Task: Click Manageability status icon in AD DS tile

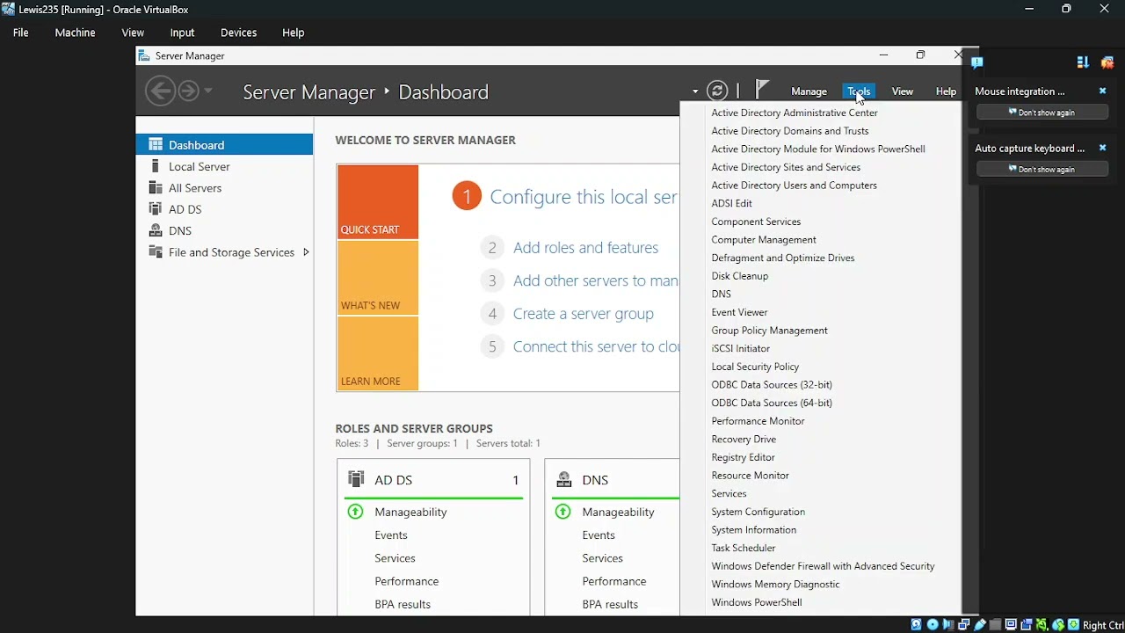Action: (355, 512)
